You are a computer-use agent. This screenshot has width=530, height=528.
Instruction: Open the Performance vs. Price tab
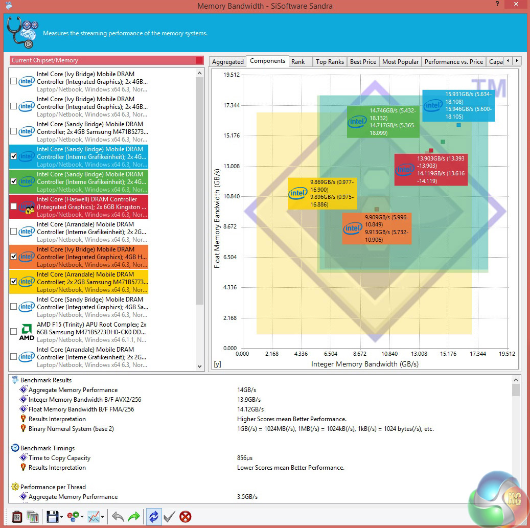point(454,62)
